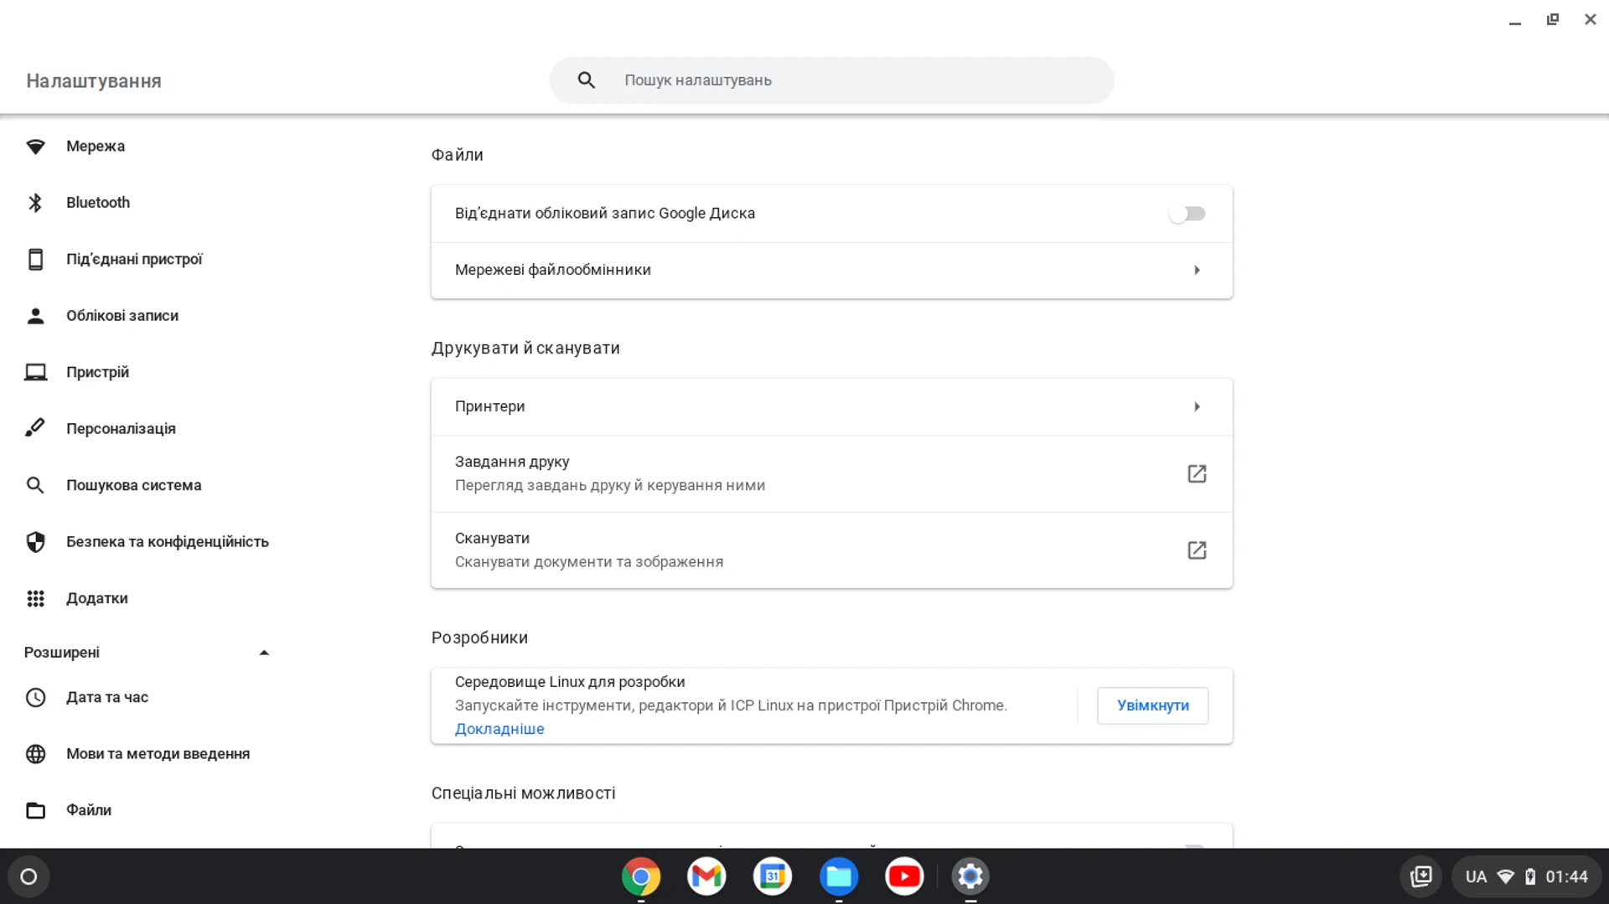Expand the Принтери section
Viewport: 1609px width, 904px height.
coord(1197,406)
